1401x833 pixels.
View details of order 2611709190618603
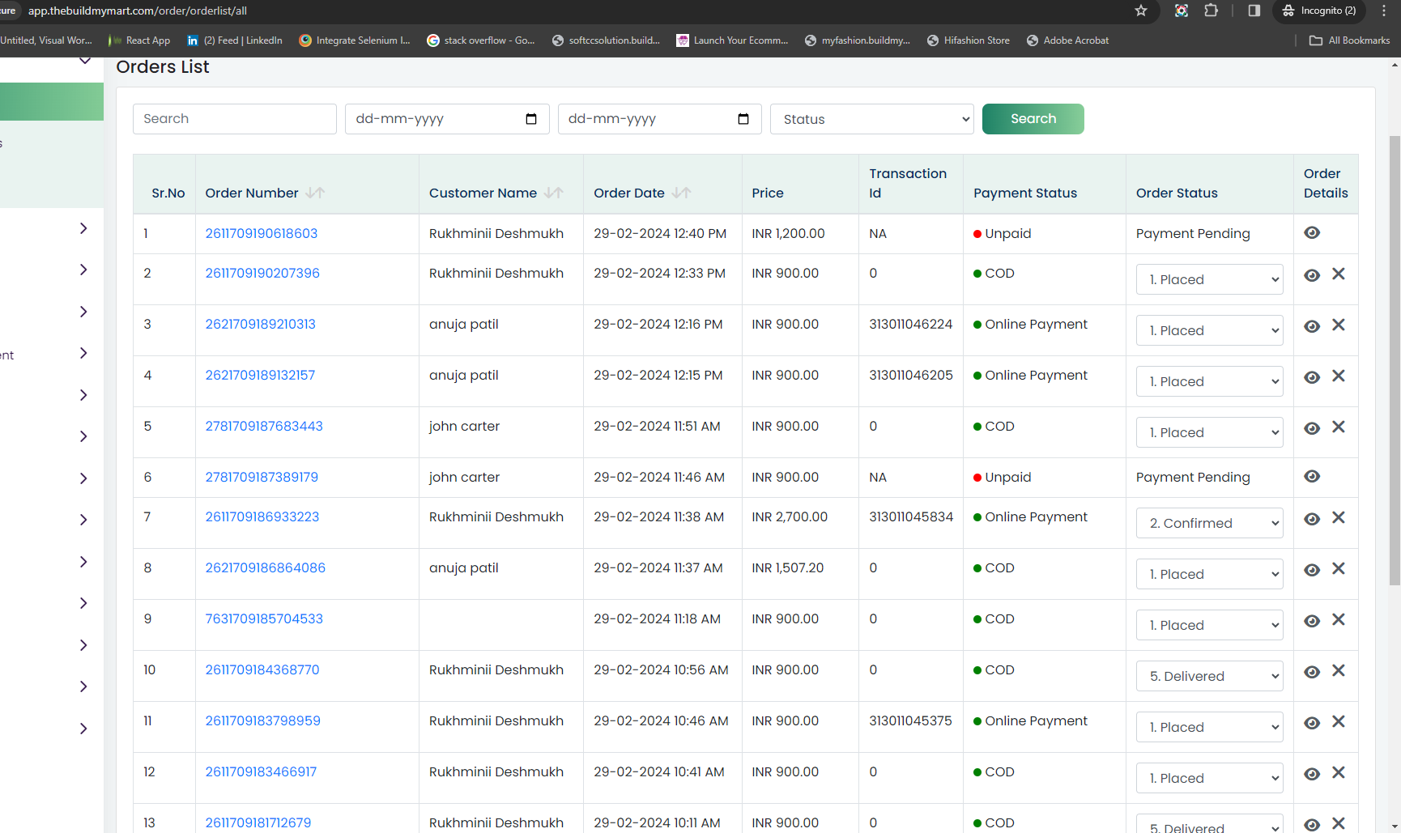click(1312, 233)
